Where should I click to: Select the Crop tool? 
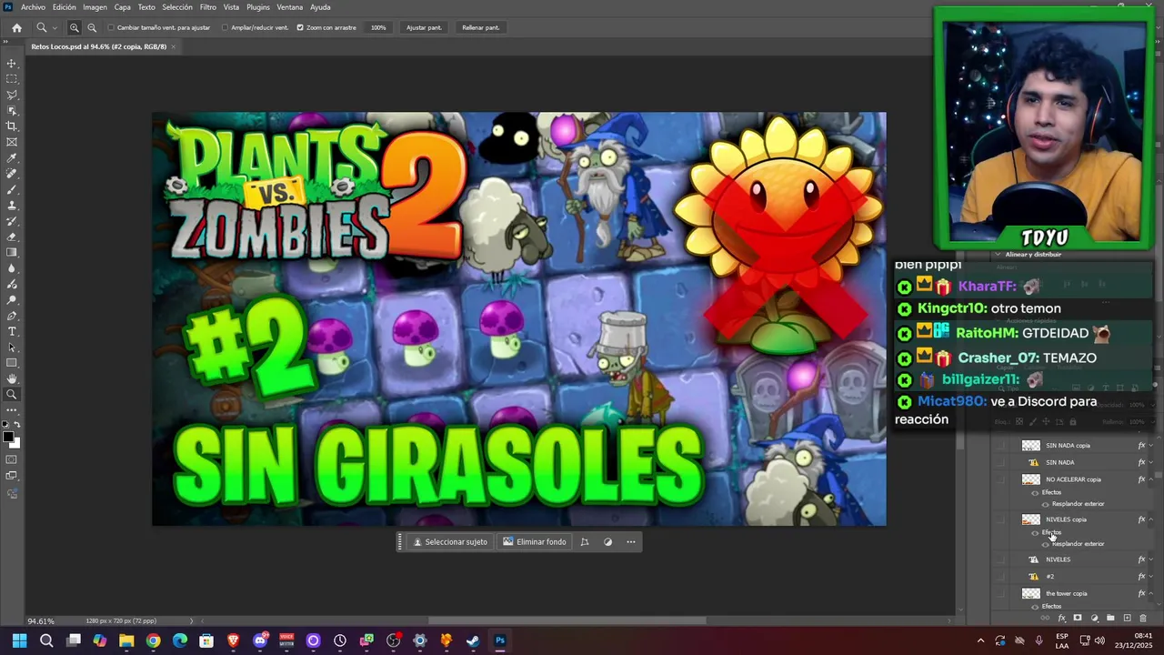pos(12,126)
